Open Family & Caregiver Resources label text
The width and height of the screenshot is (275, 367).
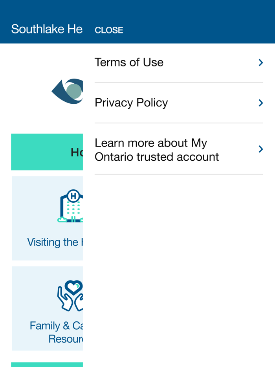point(56,332)
